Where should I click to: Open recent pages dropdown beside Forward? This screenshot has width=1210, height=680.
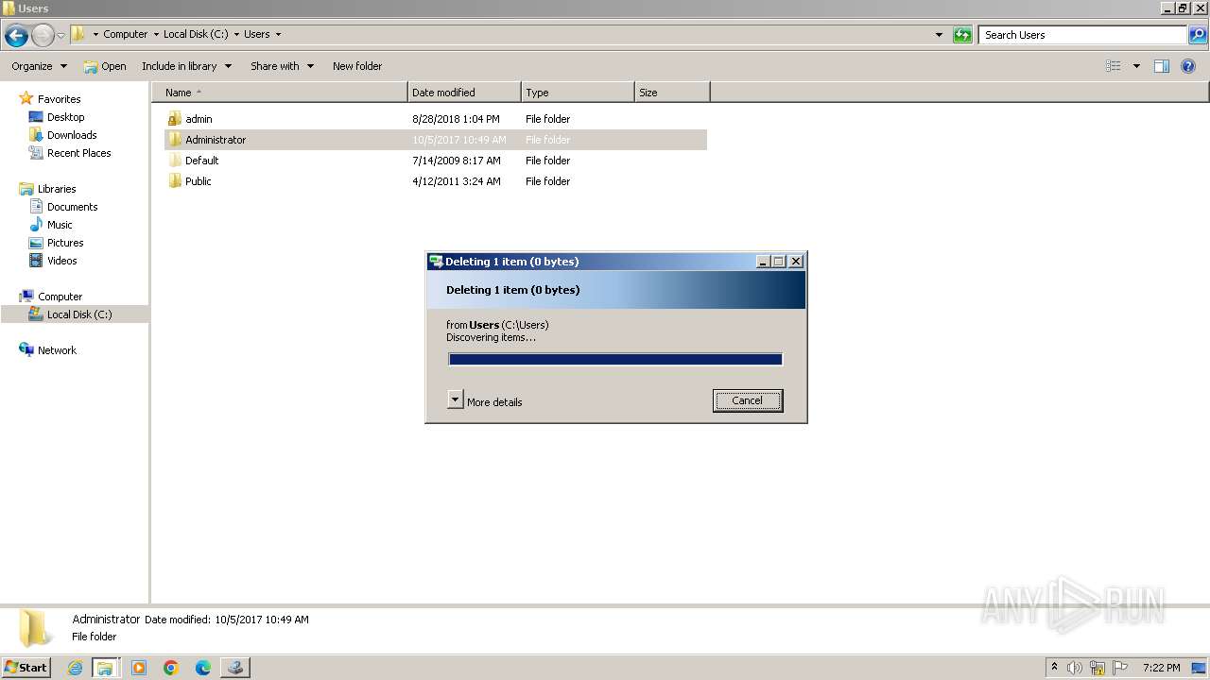60,36
